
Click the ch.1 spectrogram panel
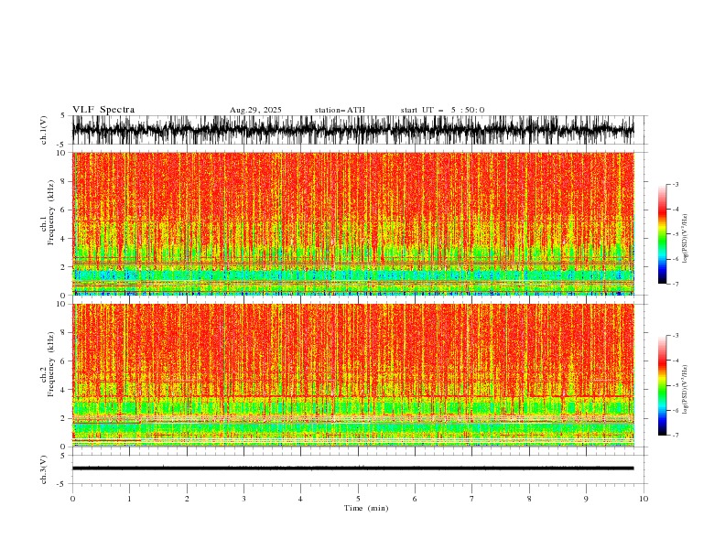[352, 223]
